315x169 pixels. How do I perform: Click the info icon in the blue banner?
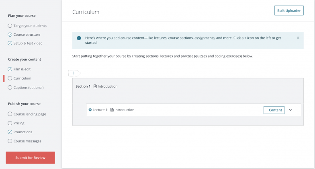point(79,38)
